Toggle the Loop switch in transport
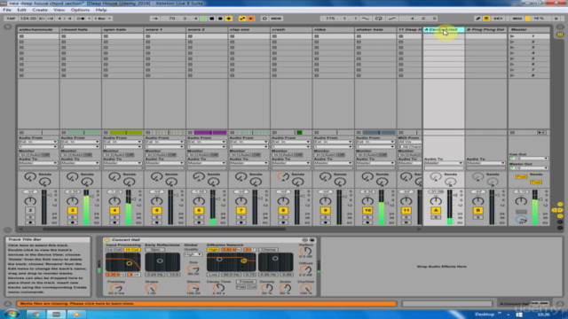 379,19
